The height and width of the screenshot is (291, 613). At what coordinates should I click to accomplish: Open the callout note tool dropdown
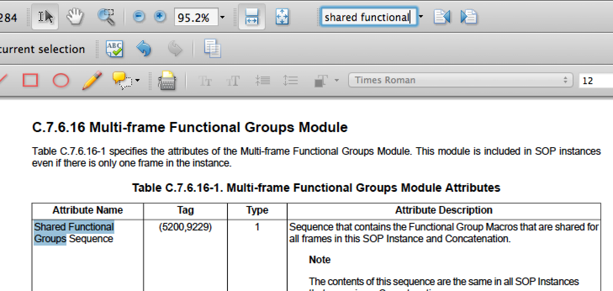click(137, 80)
